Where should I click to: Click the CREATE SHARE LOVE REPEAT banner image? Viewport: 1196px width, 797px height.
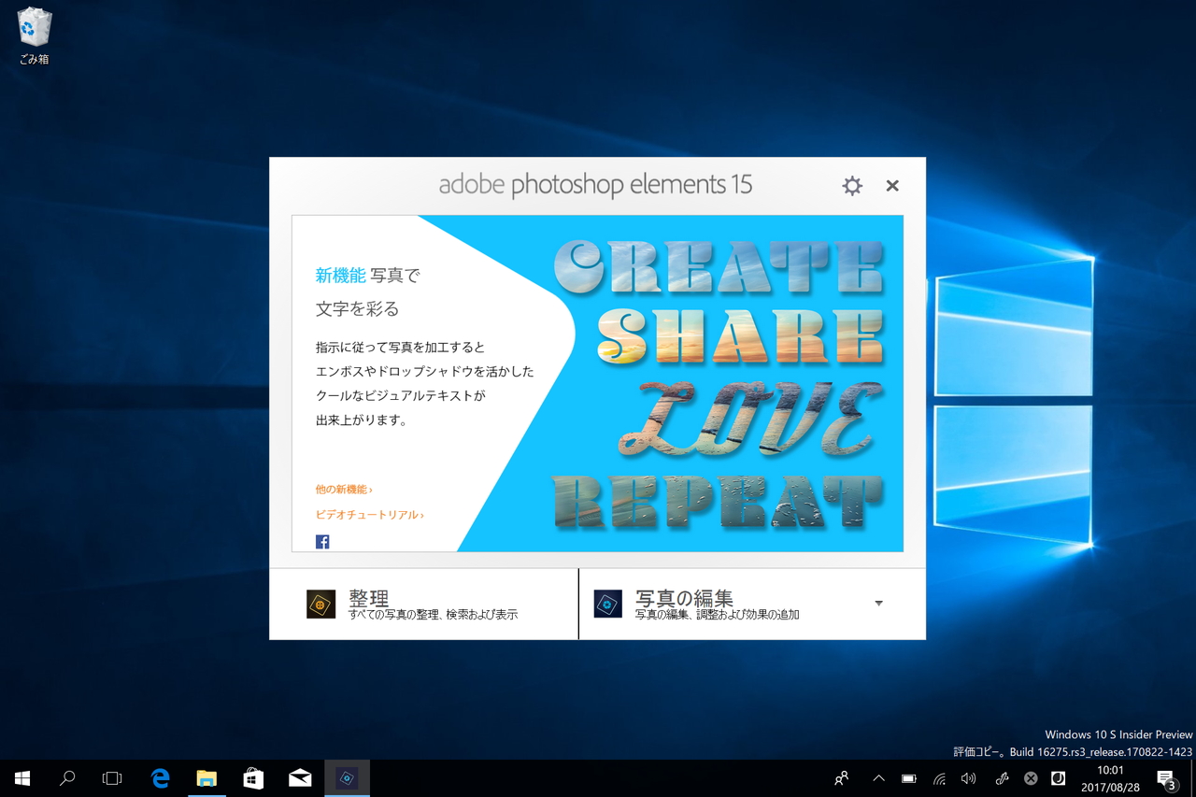(719, 383)
